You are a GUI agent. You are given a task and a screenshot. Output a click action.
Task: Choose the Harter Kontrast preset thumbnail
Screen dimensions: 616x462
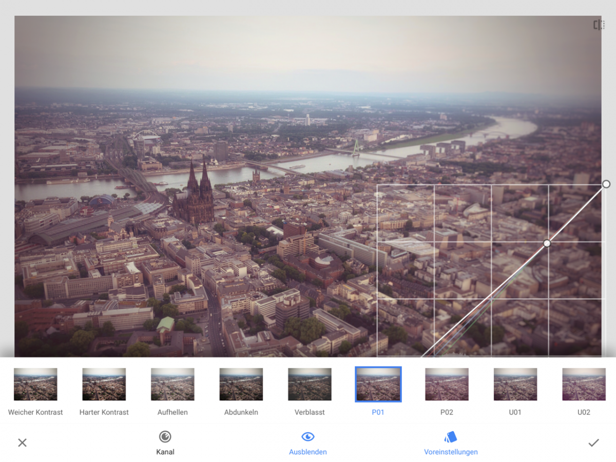104,384
